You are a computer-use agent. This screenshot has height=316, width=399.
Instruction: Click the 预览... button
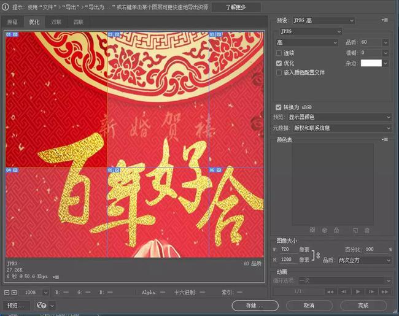16,306
